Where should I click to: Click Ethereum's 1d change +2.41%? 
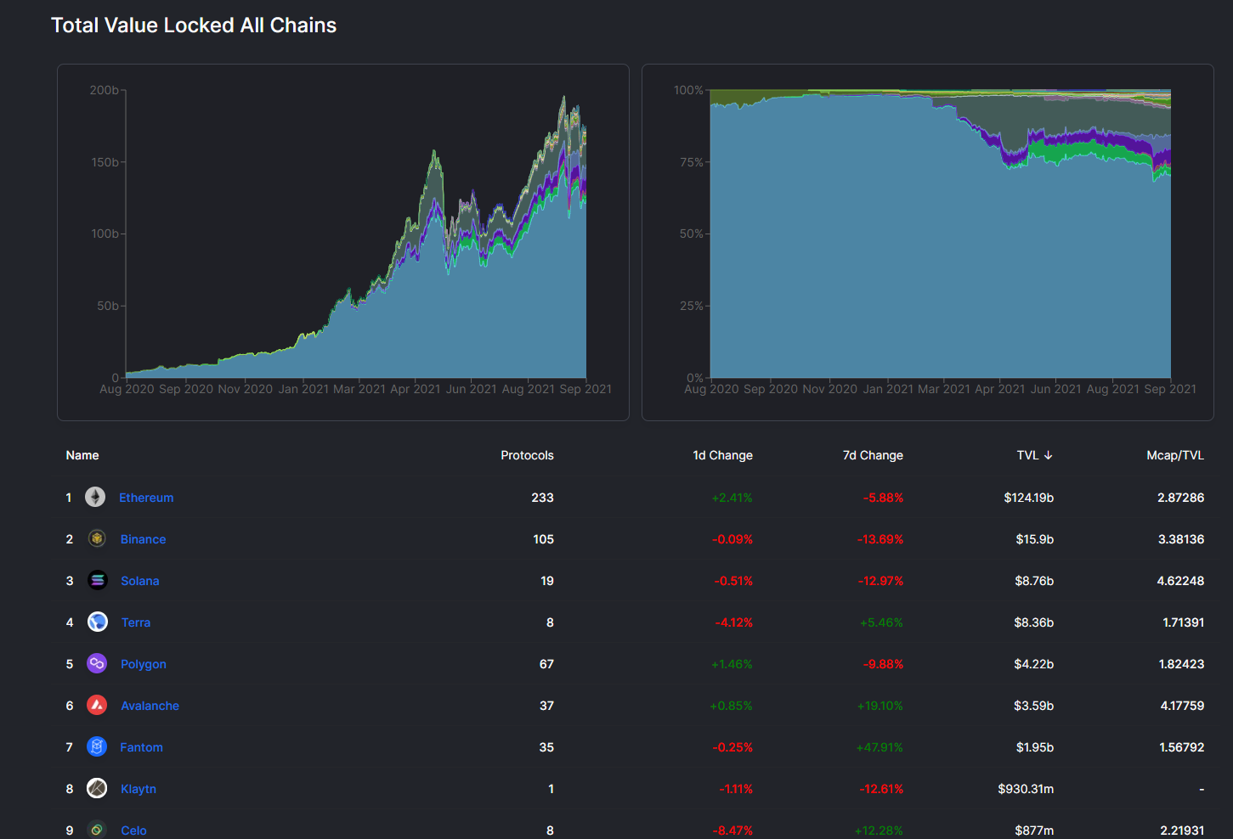coord(732,498)
